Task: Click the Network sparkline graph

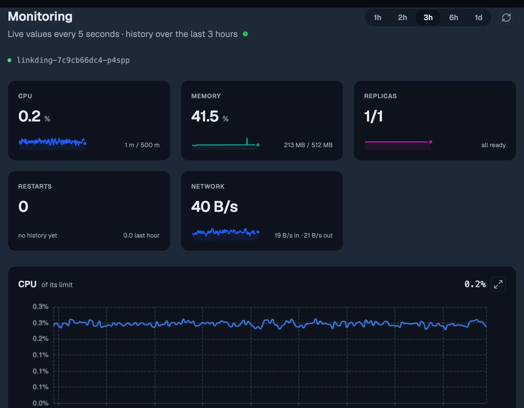Action: [226, 234]
